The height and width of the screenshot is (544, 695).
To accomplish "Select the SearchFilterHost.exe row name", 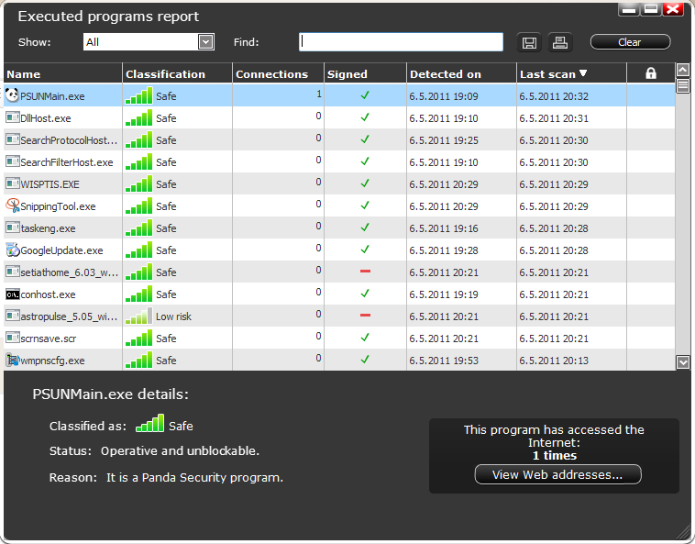I will 67,162.
